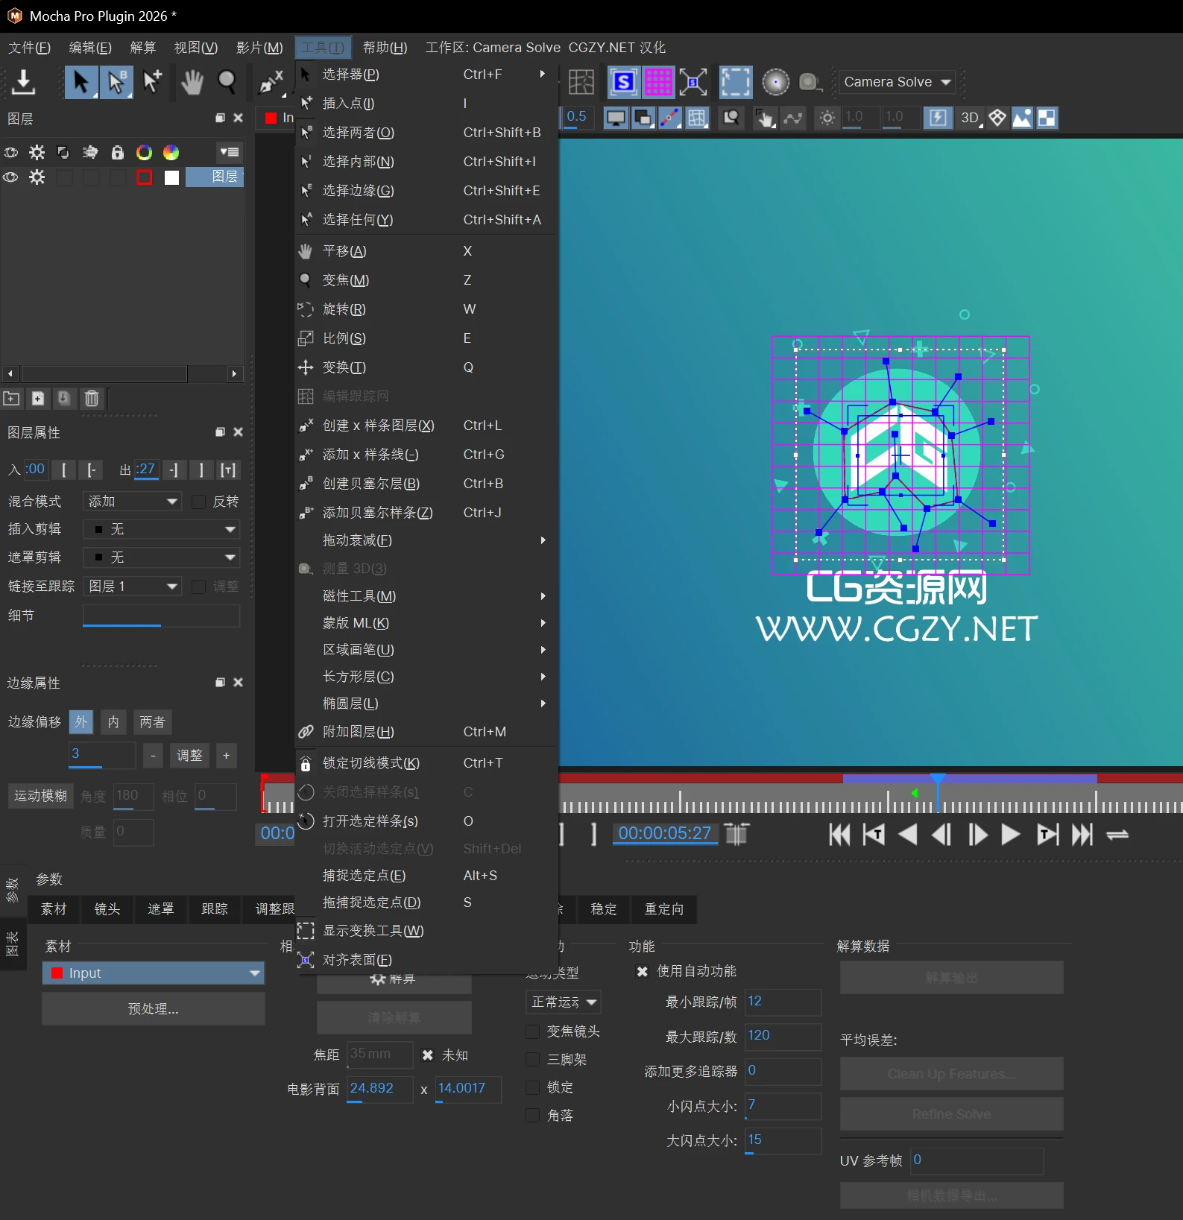Click the 最小跟踪/帧 value field 12
Screen dimensions: 1183x1220
tap(783, 1002)
